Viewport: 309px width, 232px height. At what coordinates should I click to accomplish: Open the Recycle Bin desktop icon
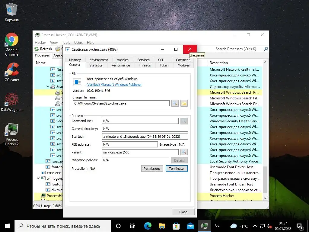pos(12,12)
